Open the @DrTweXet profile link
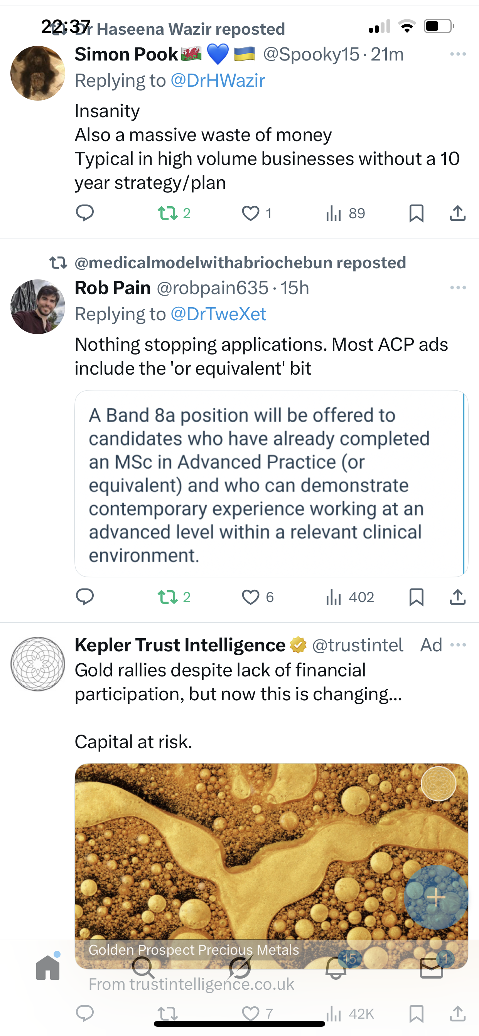The width and height of the screenshot is (479, 1036). click(x=218, y=314)
